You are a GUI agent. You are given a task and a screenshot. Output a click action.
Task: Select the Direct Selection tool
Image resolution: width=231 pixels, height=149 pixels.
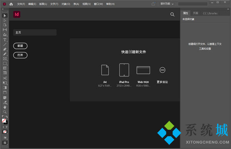pos(5,20)
